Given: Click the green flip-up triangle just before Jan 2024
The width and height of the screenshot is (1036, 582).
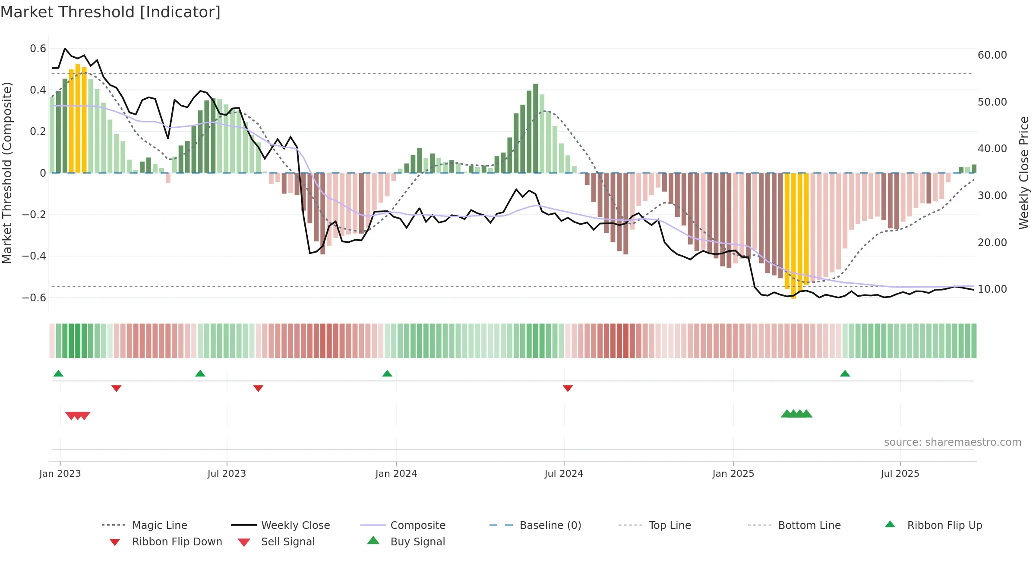Looking at the screenshot, I should (387, 373).
